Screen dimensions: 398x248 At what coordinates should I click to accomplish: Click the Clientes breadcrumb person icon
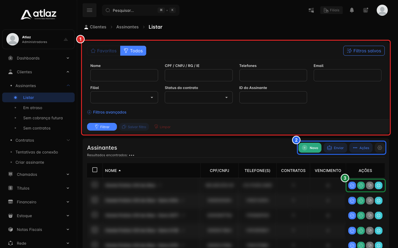pos(86,27)
